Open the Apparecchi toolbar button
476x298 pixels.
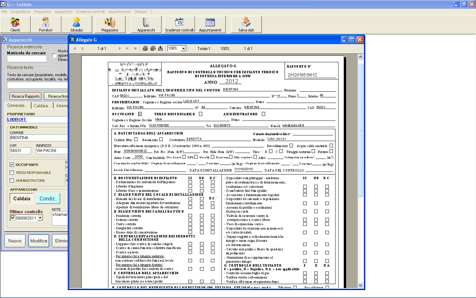[x=146, y=25]
